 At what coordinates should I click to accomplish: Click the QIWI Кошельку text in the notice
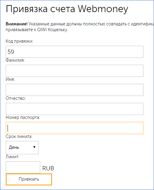point(52,30)
